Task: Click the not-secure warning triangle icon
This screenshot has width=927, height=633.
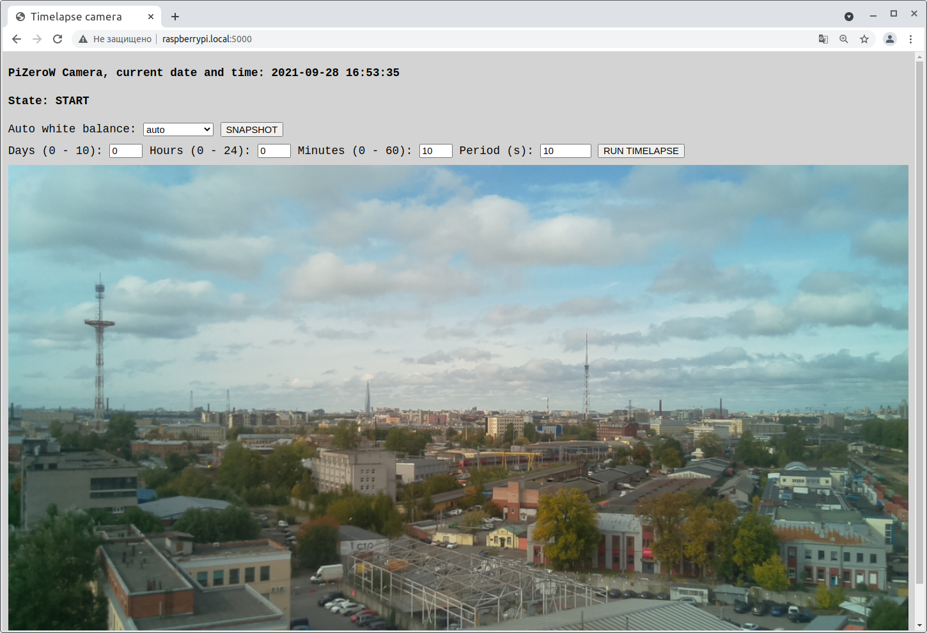Action: click(83, 39)
